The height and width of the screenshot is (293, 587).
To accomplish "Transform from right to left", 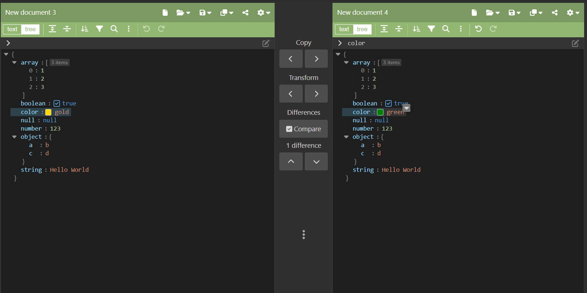I will pyautogui.click(x=291, y=94).
